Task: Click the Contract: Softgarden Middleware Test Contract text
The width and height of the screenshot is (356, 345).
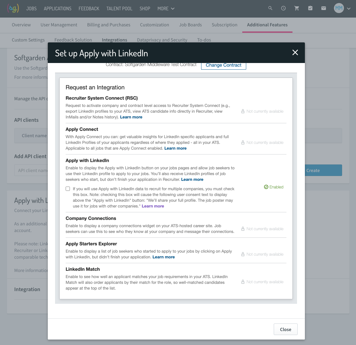Action: (x=151, y=65)
